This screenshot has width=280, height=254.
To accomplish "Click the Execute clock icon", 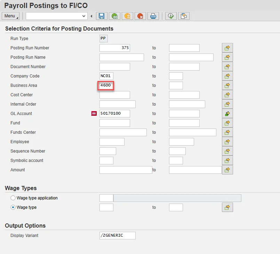I will [170, 16].
